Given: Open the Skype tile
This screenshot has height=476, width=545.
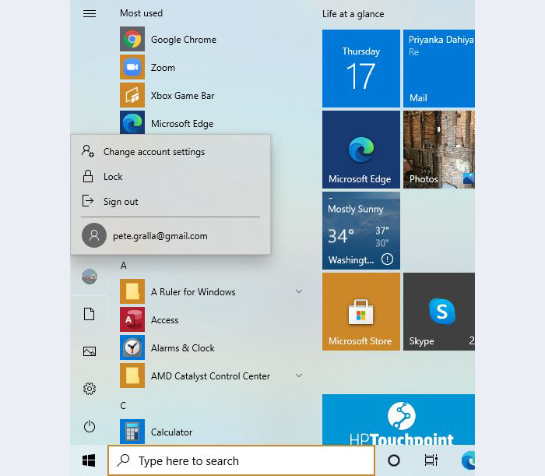Looking at the screenshot, I should tap(439, 312).
